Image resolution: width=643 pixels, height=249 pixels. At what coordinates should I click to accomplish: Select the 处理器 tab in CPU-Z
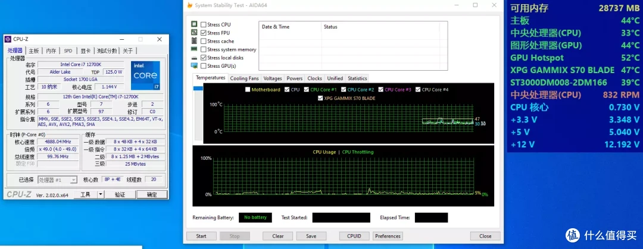pos(15,51)
